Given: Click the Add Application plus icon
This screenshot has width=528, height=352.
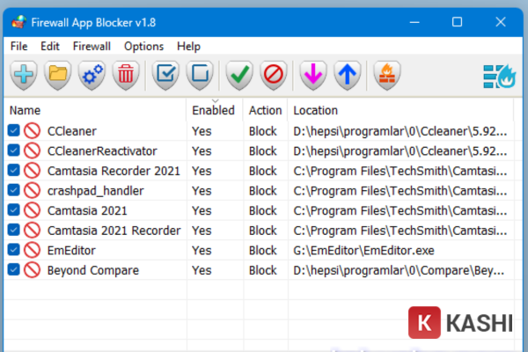Looking at the screenshot, I should point(24,75).
